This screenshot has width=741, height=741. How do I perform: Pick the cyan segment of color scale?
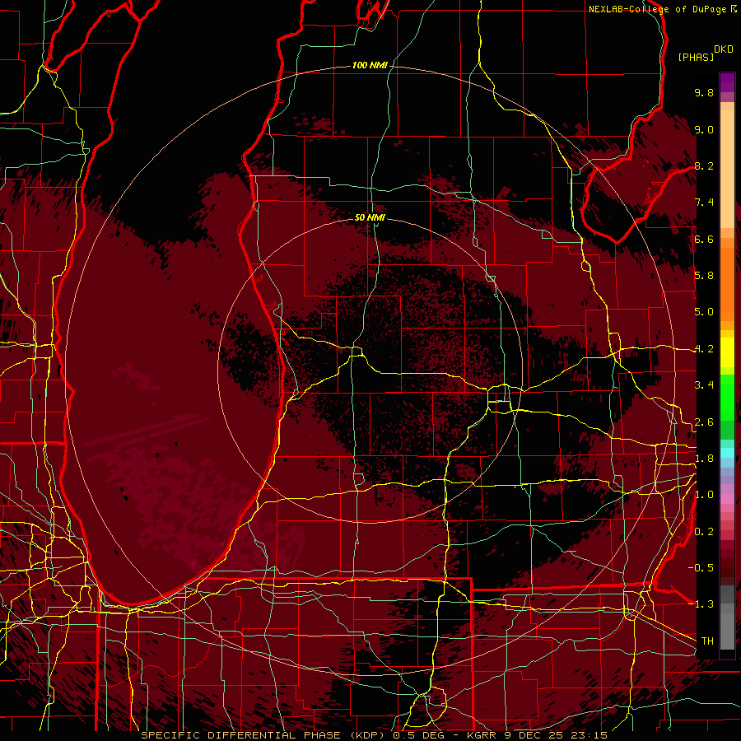click(727, 453)
